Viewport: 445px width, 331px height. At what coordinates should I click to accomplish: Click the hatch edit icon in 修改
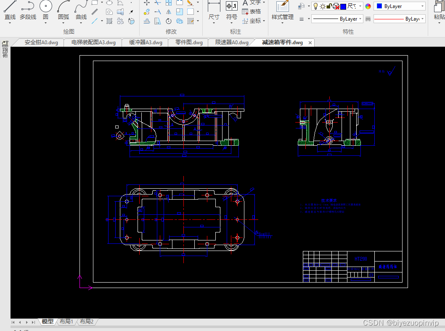191,21
